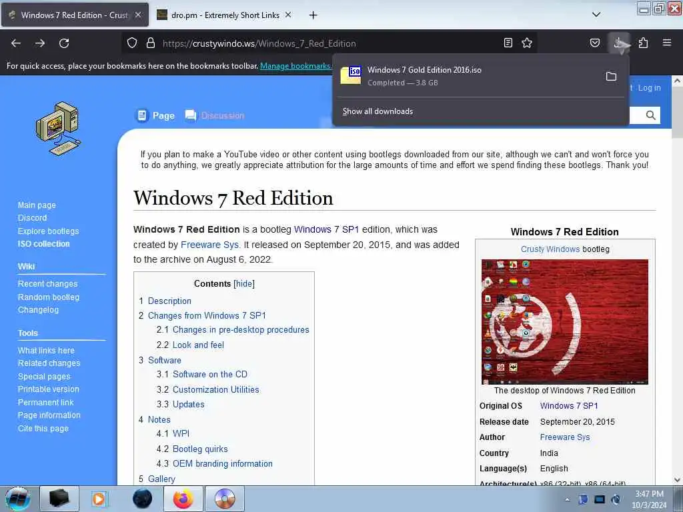Open the media player taskbar icon
Viewport: 683px width, 512px height.
[x=99, y=499]
